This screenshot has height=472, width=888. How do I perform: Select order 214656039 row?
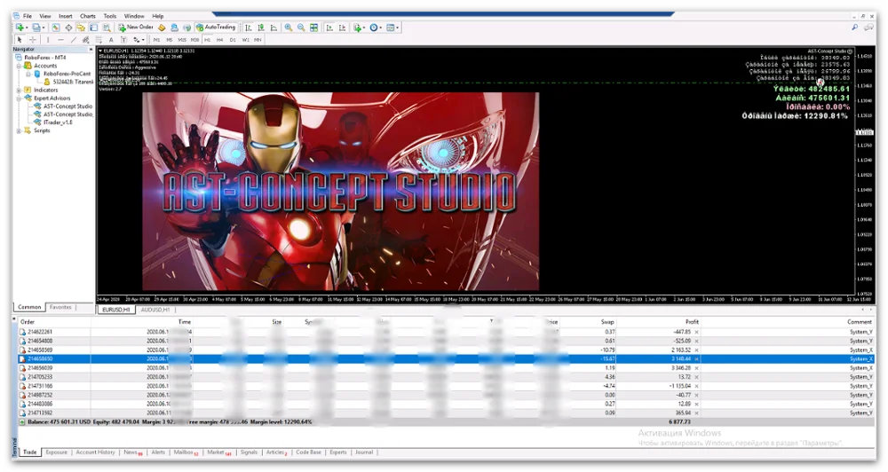tap(40, 367)
